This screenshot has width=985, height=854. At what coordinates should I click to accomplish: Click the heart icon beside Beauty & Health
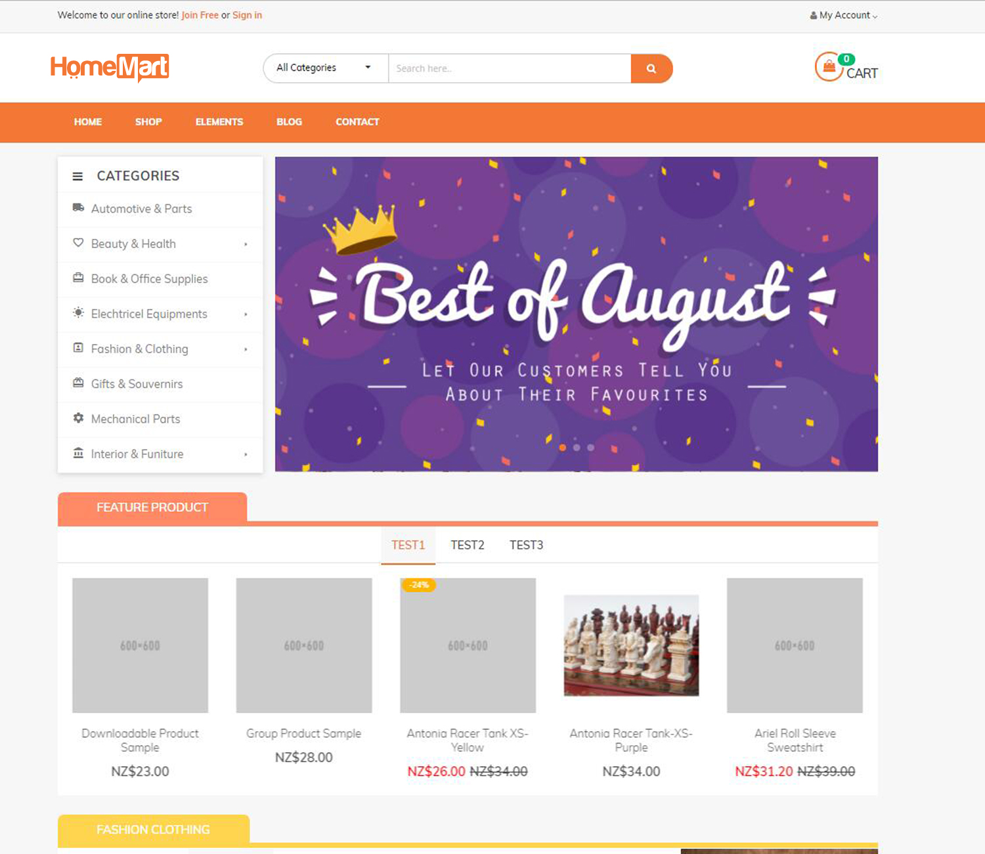pos(78,243)
